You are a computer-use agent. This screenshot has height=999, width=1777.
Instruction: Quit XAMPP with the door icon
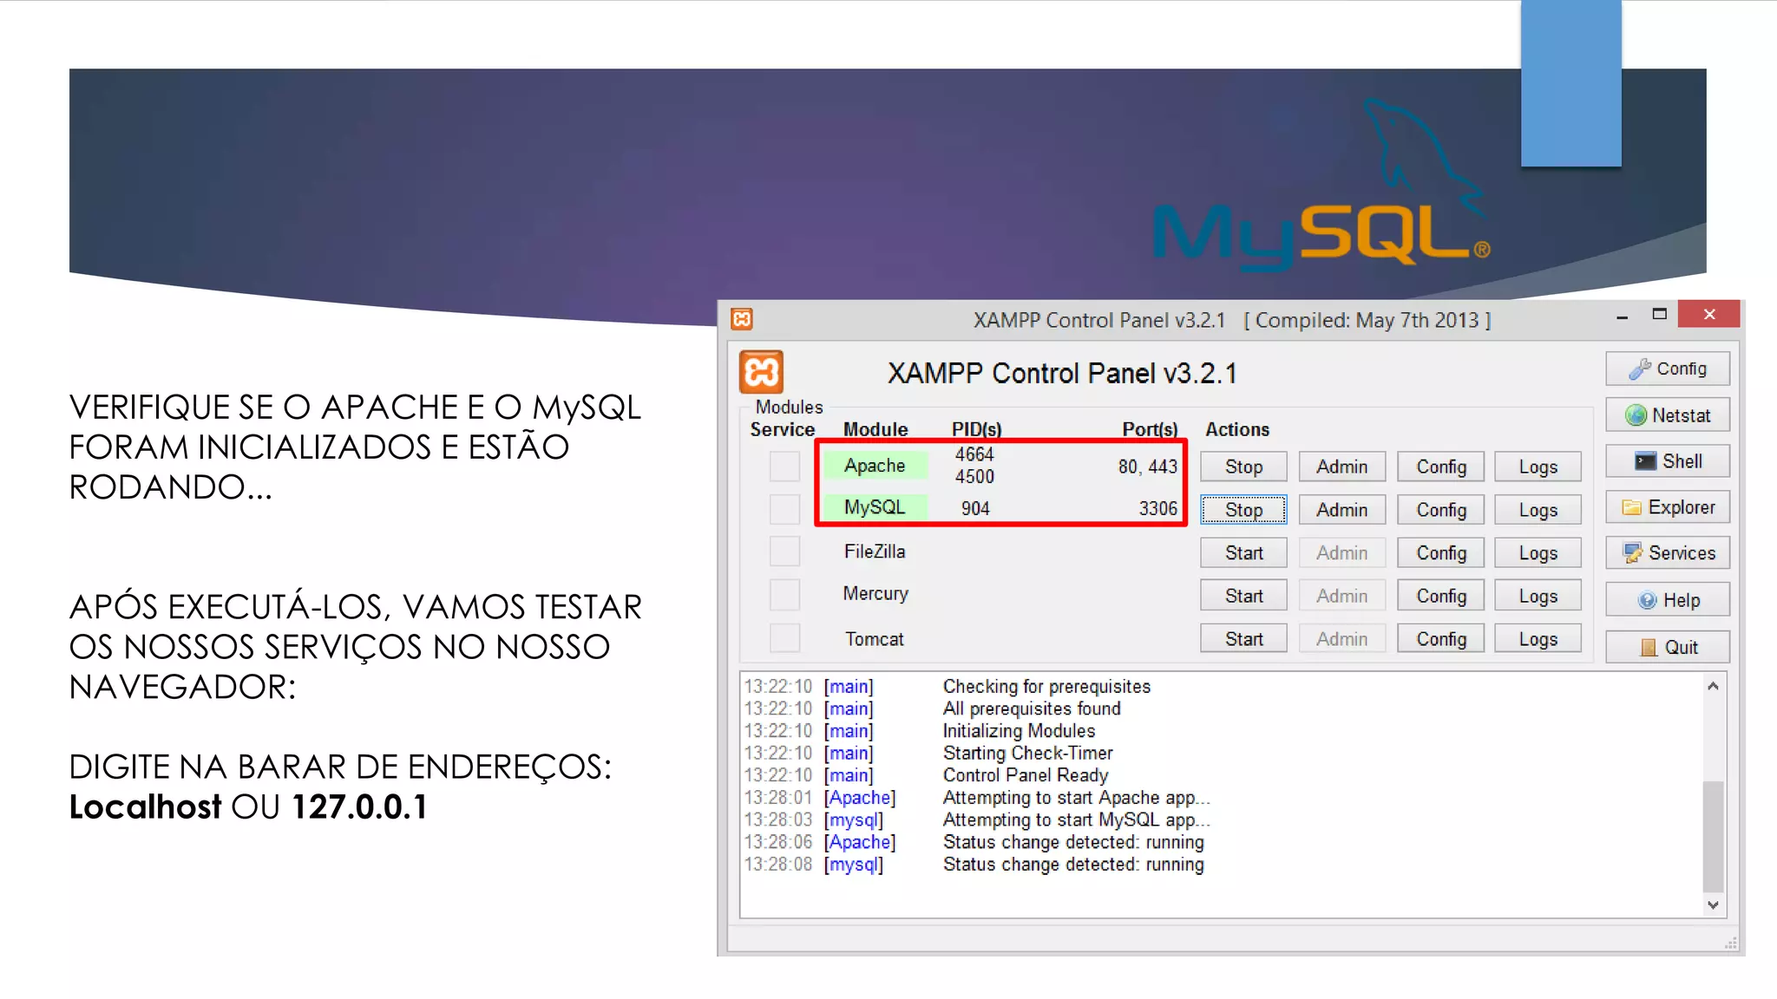pos(1667,647)
